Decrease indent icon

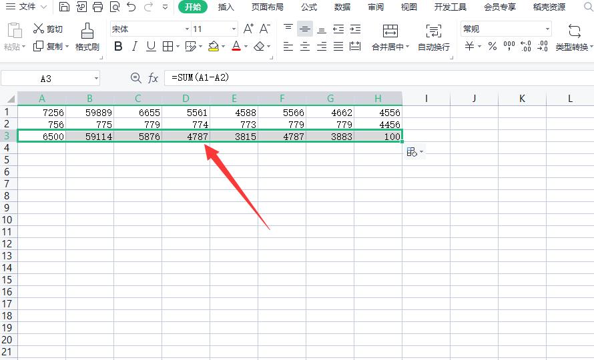point(338,29)
